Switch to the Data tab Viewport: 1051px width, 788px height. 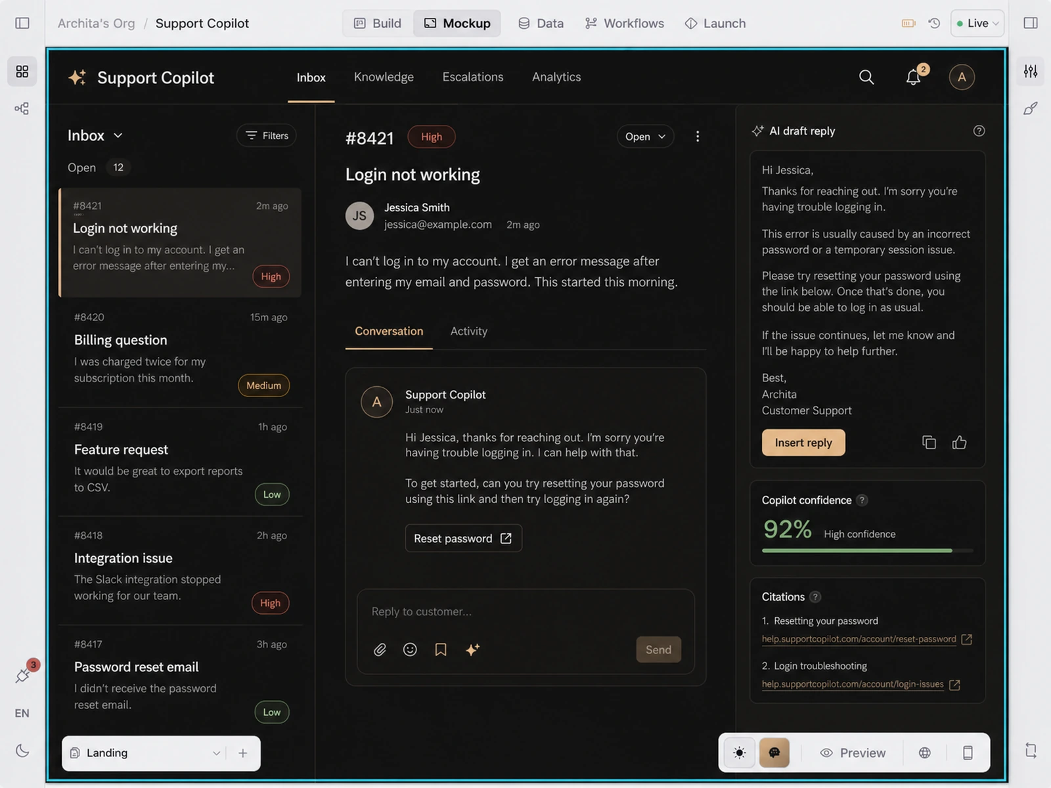click(541, 23)
